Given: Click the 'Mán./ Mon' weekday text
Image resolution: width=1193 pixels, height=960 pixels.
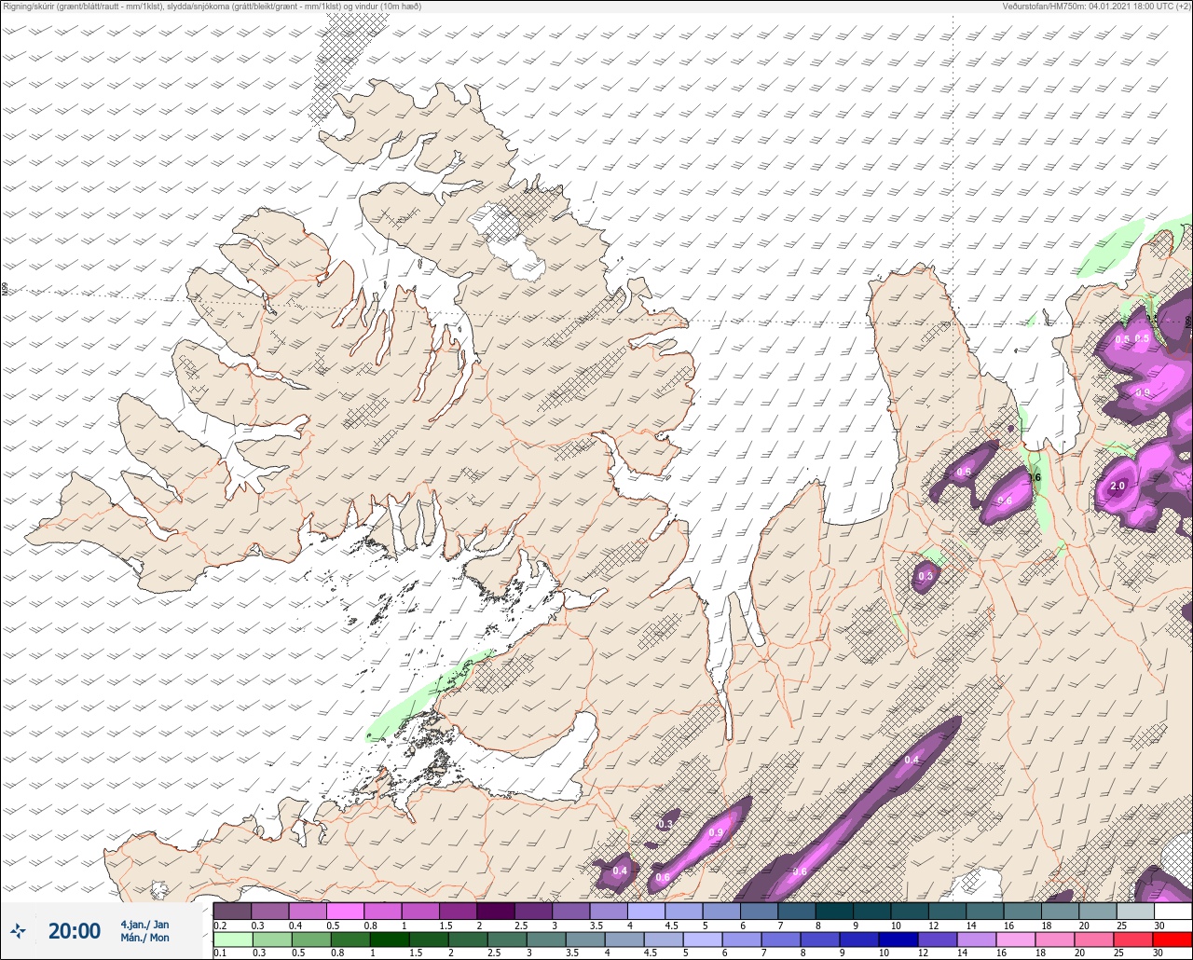Looking at the screenshot, I should [144, 939].
